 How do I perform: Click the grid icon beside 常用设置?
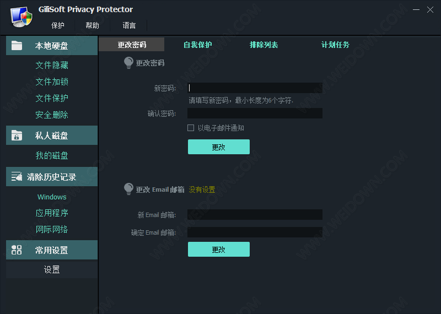[x=17, y=250]
